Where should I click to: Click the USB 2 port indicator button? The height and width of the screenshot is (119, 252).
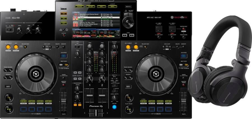tap(172, 29)
